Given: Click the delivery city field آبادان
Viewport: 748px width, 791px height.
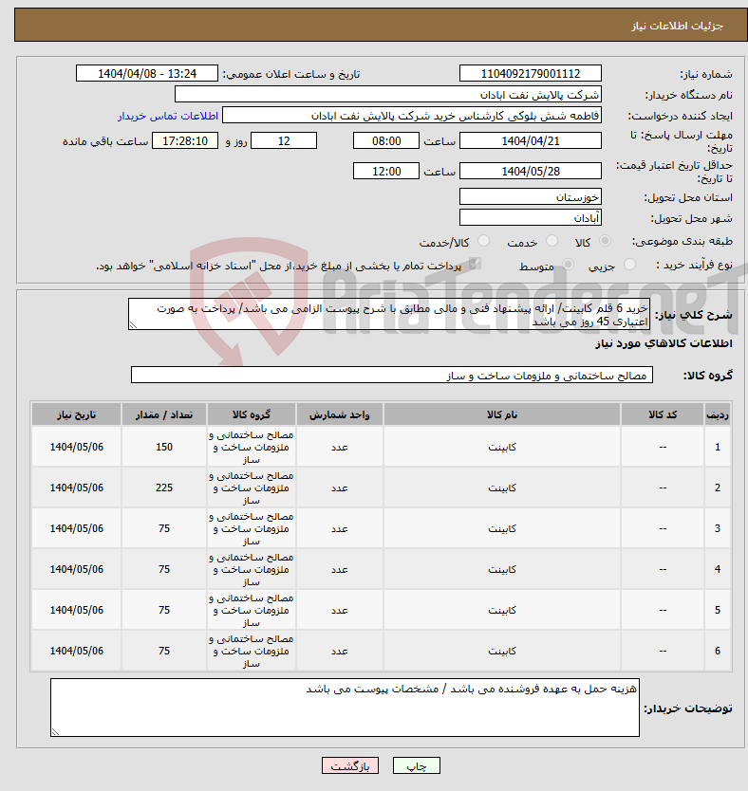Looking at the screenshot, I should pos(531,218).
